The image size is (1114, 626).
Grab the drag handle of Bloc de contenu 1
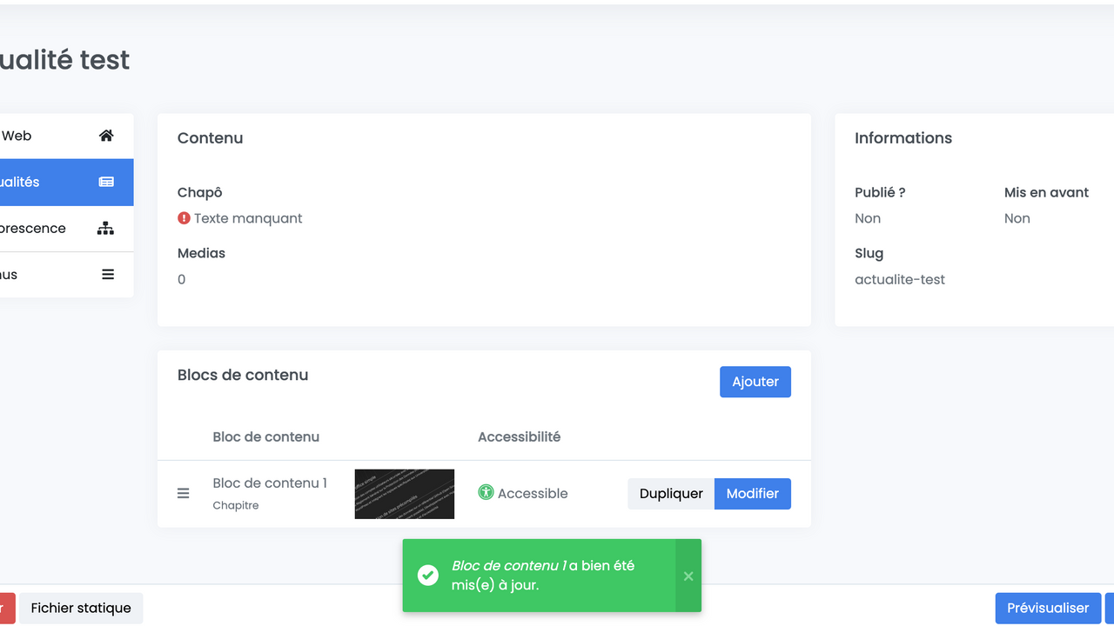(184, 494)
